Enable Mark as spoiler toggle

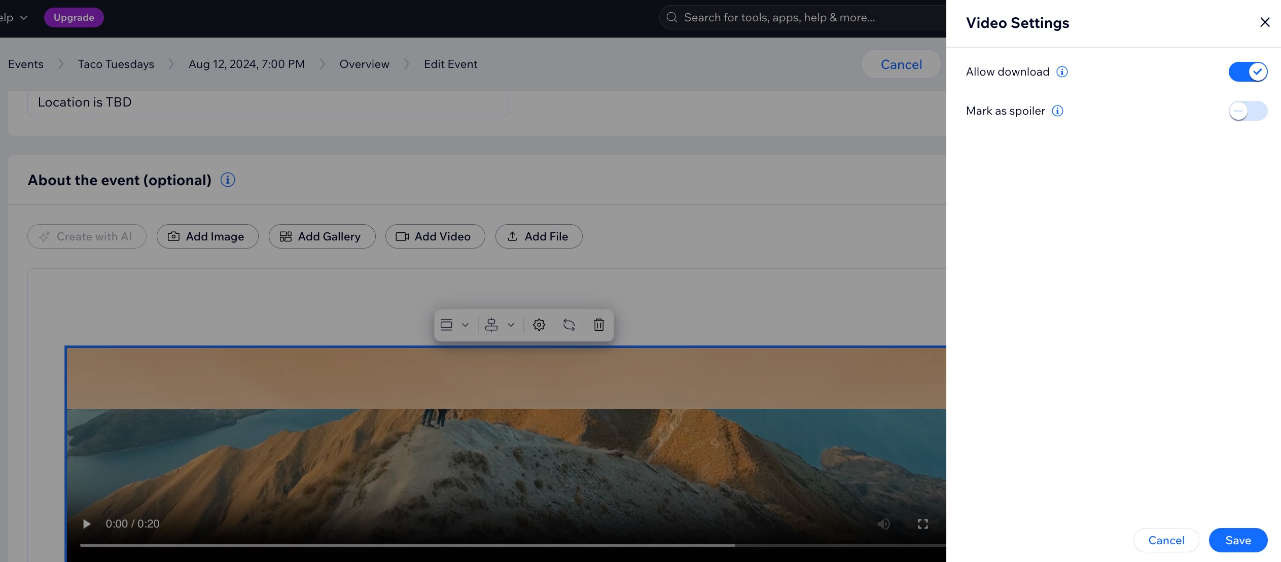click(x=1249, y=110)
